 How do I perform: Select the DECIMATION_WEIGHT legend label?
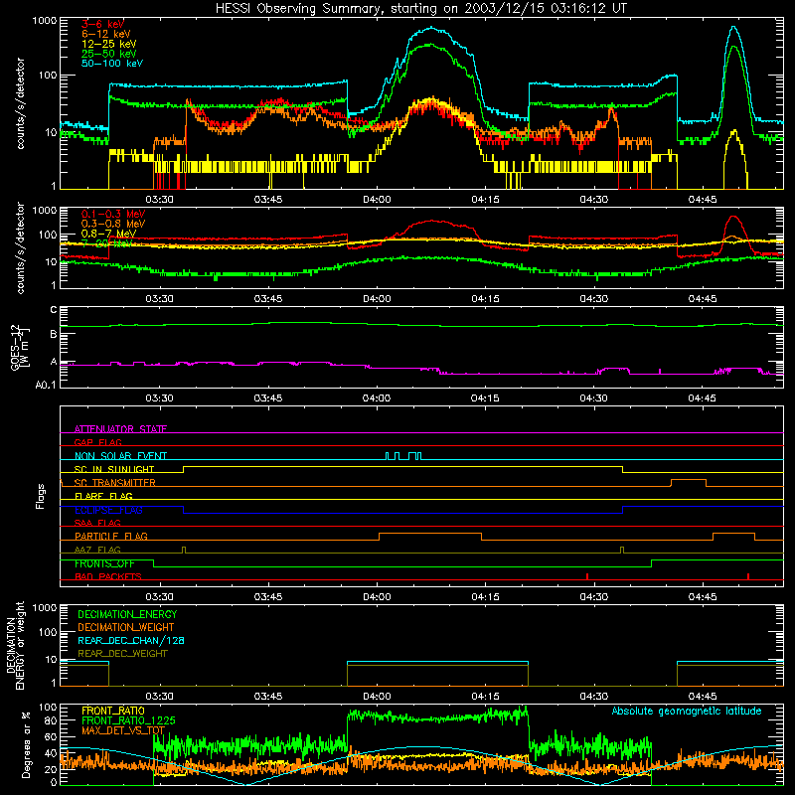point(126,627)
